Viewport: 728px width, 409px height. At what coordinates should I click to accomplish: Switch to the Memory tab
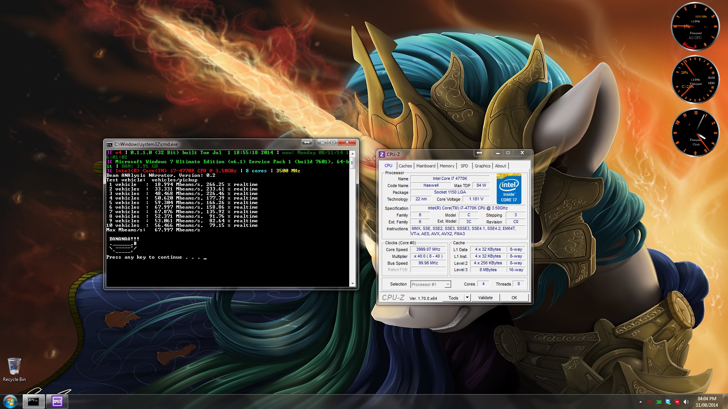click(447, 166)
